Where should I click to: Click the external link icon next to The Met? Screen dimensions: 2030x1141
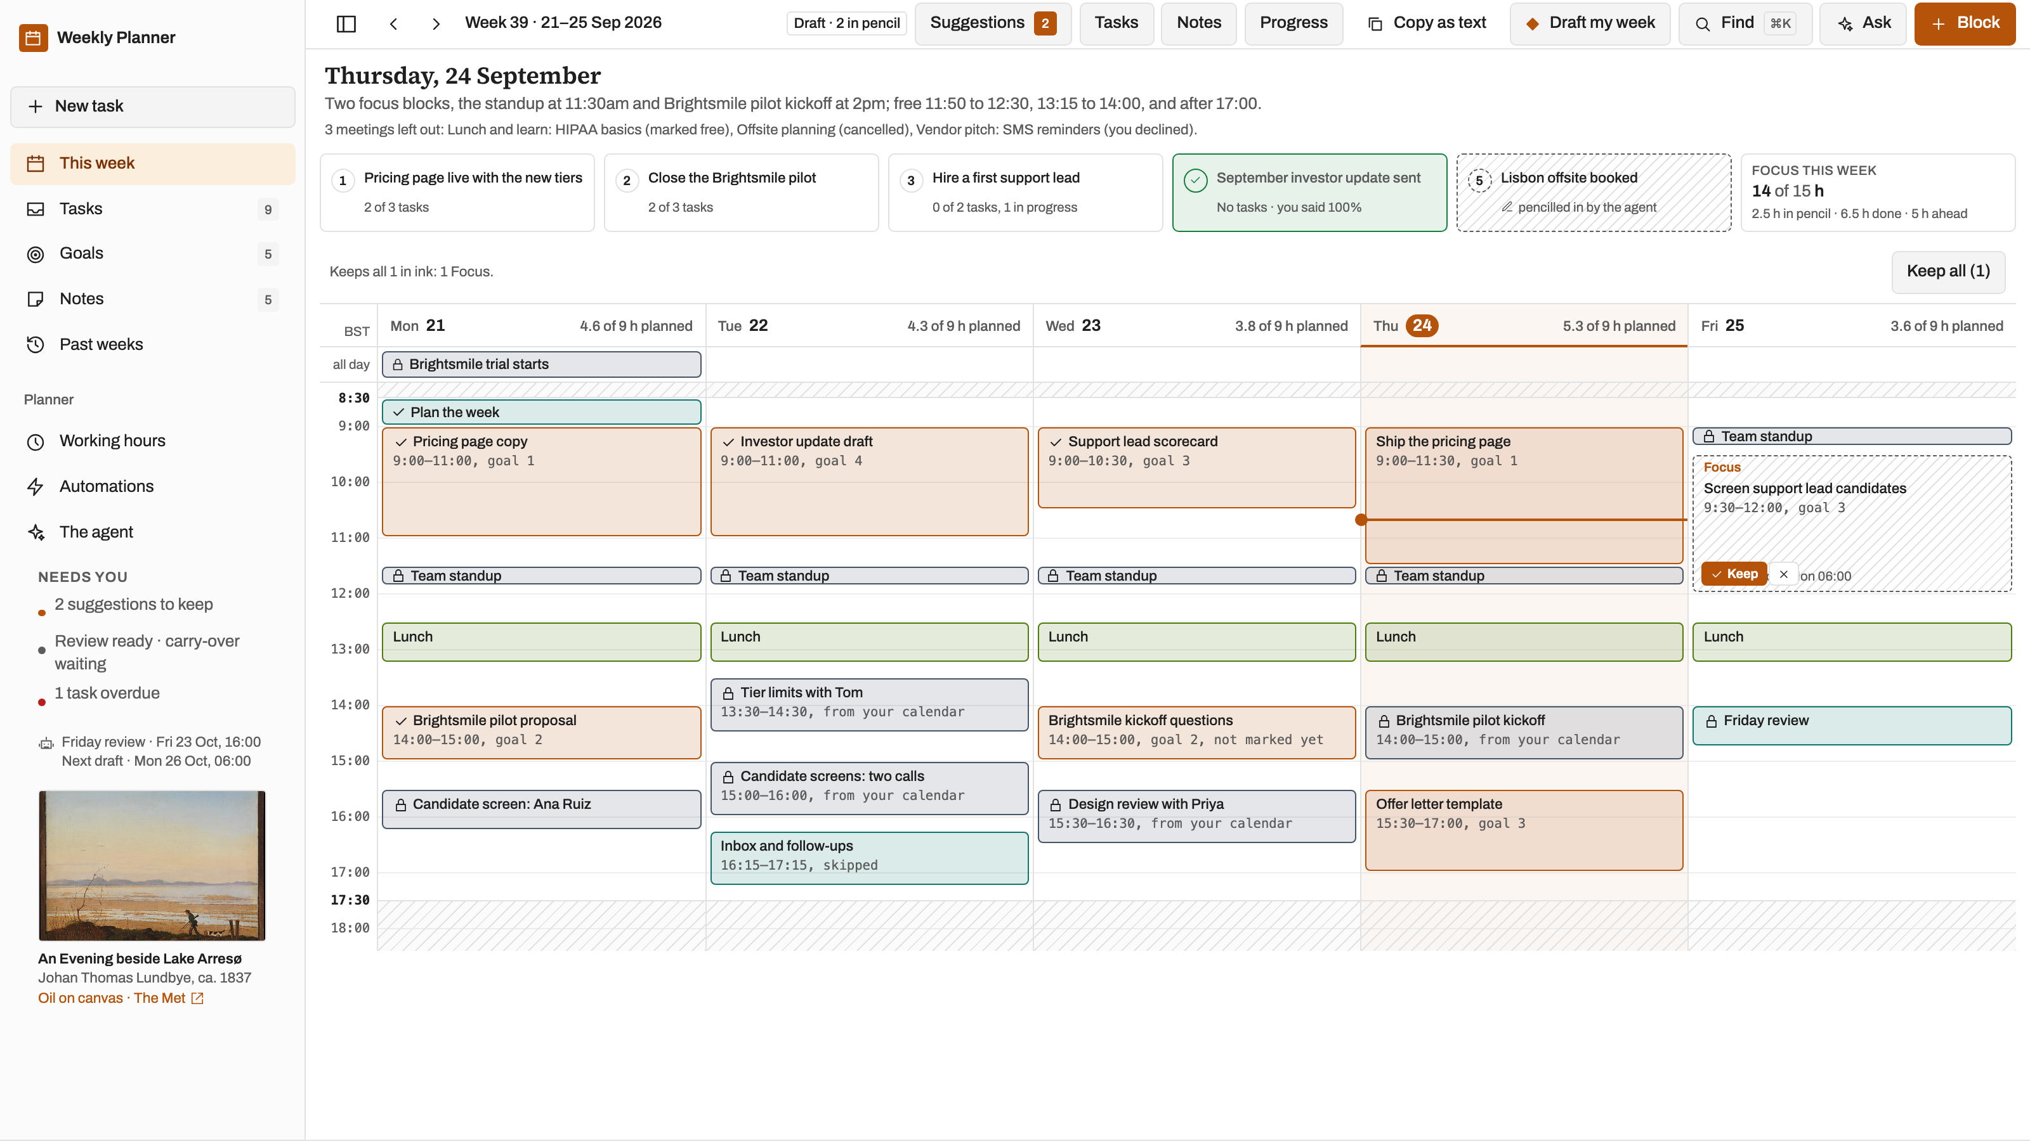point(198,998)
